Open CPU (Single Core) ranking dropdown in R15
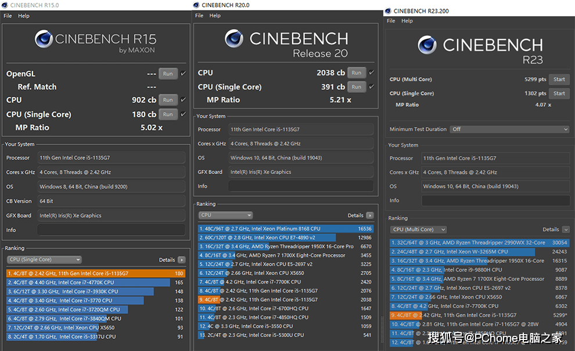Screen dimensions: 575x351 pyautogui.click(x=44, y=260)
